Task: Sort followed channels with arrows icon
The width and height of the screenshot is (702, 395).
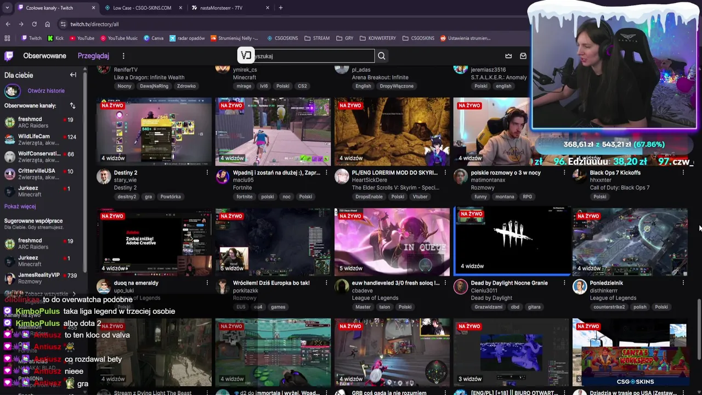Action: (x=72, y=105)
